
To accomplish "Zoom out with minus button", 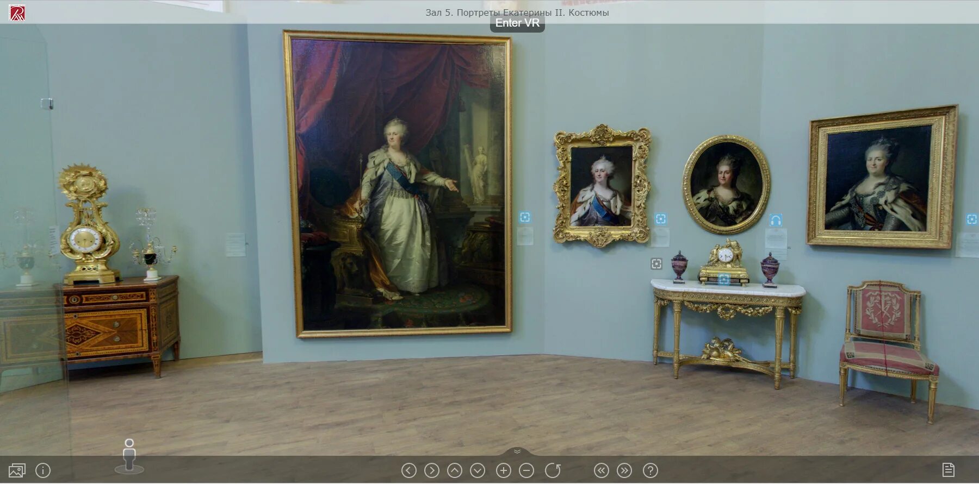I will point(526,470).
